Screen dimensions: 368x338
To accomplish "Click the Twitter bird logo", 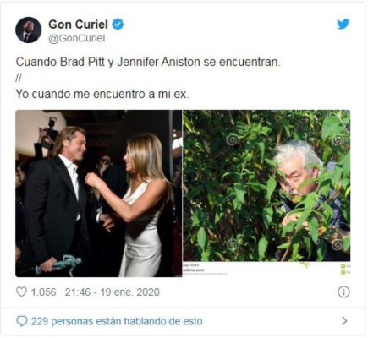I will (343, 25).
